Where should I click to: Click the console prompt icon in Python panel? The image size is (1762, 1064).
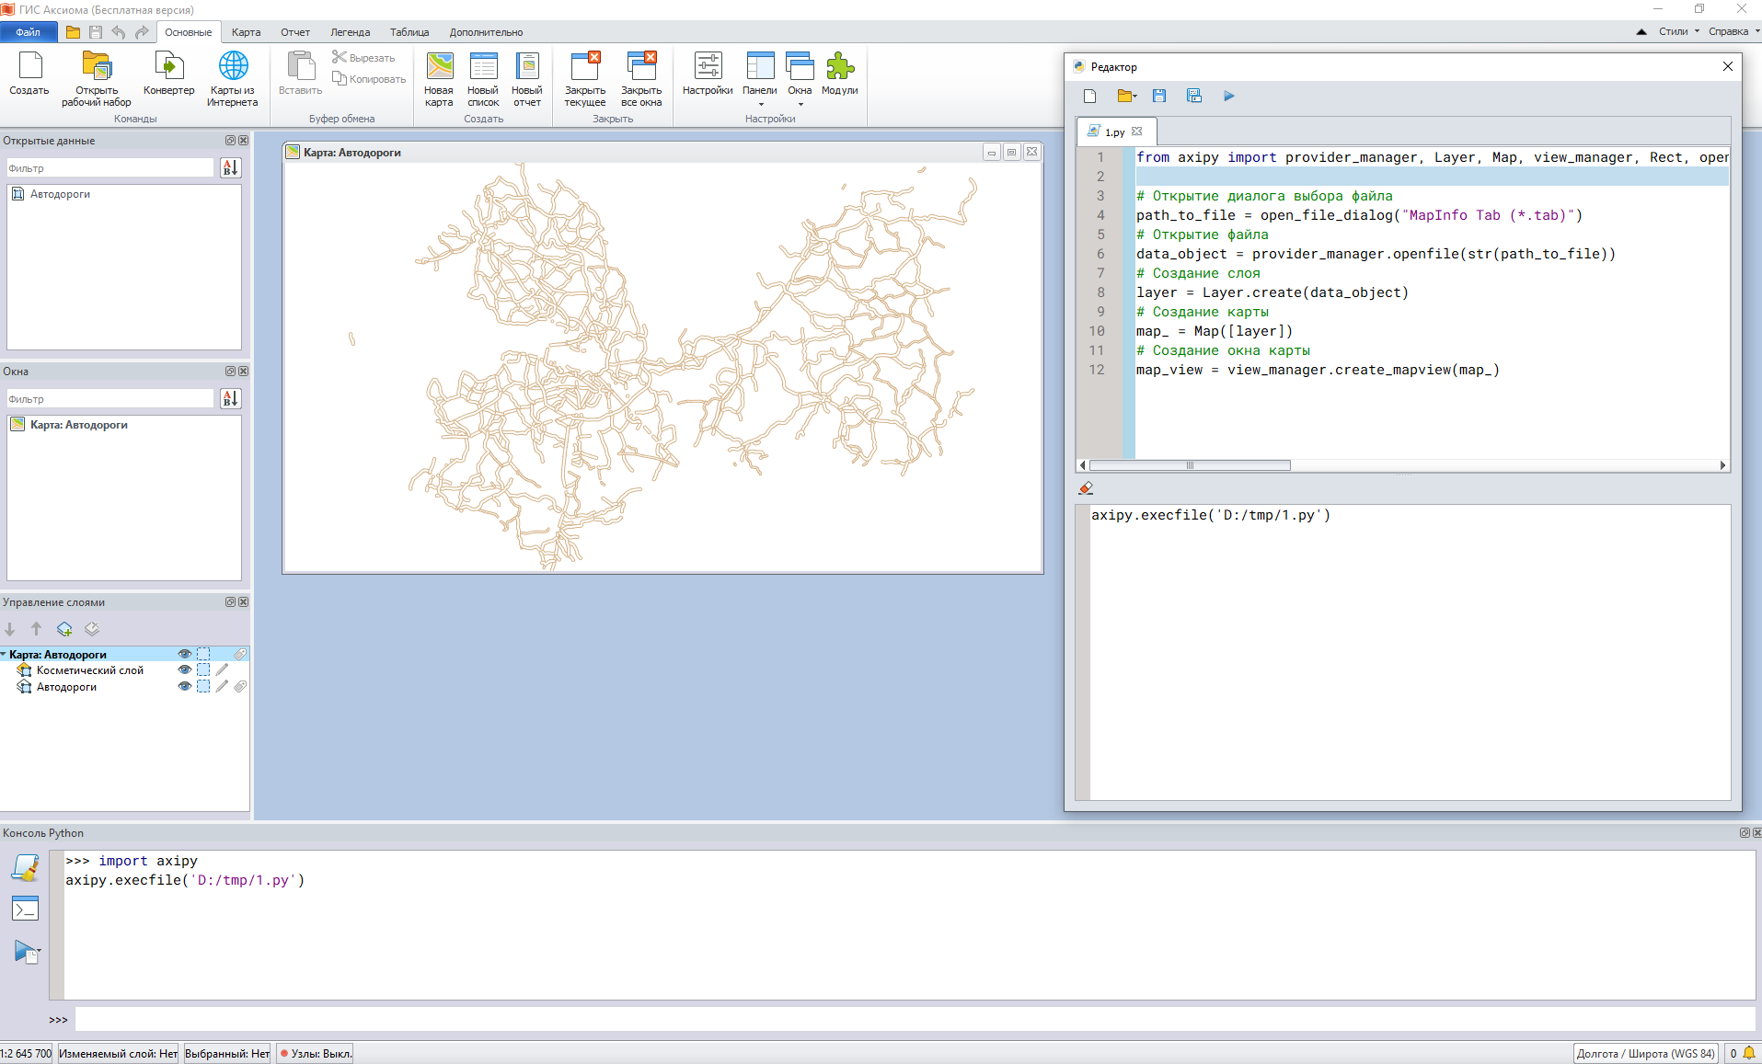pos(26,909)
